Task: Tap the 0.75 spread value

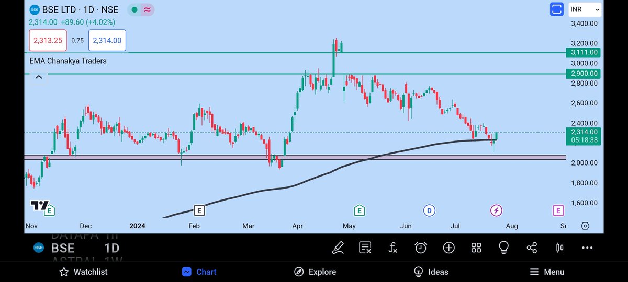Action: coord(77,40)
